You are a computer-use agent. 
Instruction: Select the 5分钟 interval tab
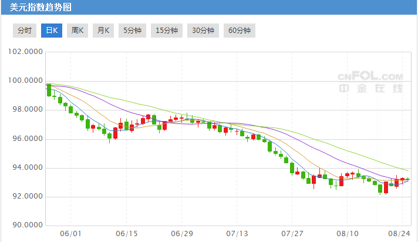click(132, 31)
